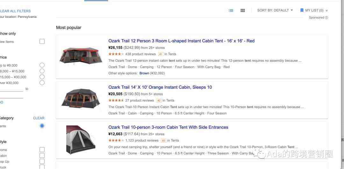Open the Sponsored info icon
Viewport: 344px width, 169px height.
(x=326, y=18)
